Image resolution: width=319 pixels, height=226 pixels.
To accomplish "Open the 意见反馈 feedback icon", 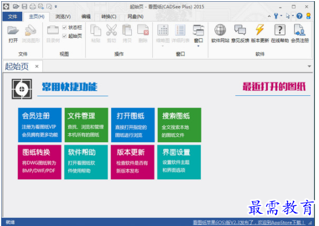I will pos(240,30).
